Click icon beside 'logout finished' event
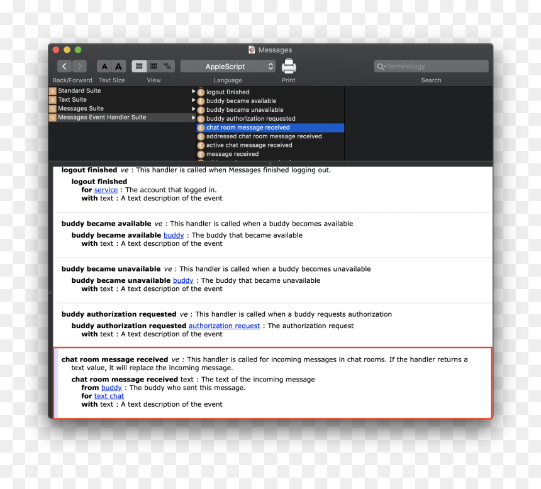The image size is (541, 489). pos(201,92)
